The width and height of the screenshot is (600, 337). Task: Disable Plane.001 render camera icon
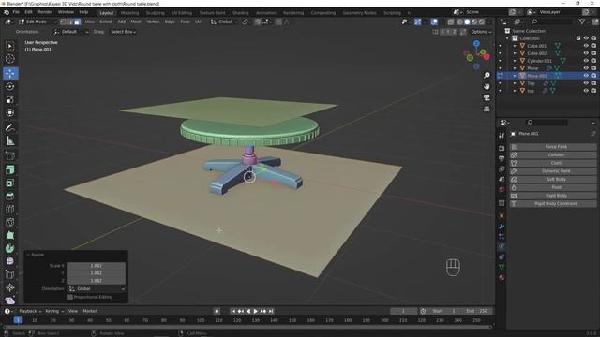click(593, 76)
